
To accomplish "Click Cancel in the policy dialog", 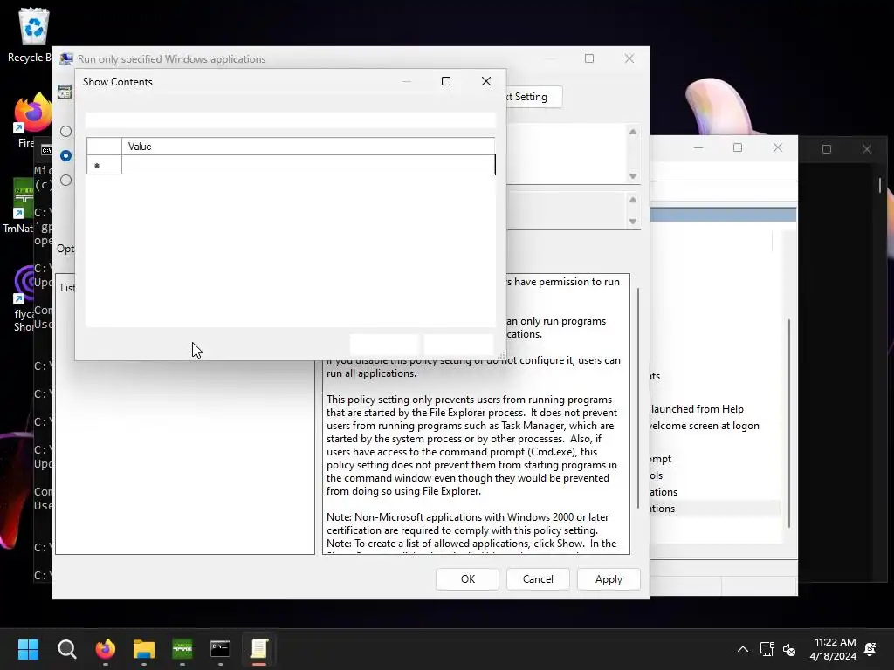I will click(x=538, y=579).
